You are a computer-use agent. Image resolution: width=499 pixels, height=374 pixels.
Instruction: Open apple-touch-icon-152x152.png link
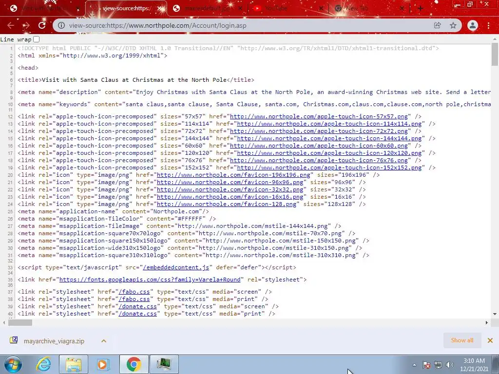point(329,168)
